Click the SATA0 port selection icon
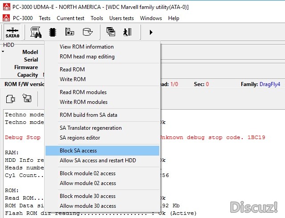Screen dimensions: 285x218 click(12, 32)
